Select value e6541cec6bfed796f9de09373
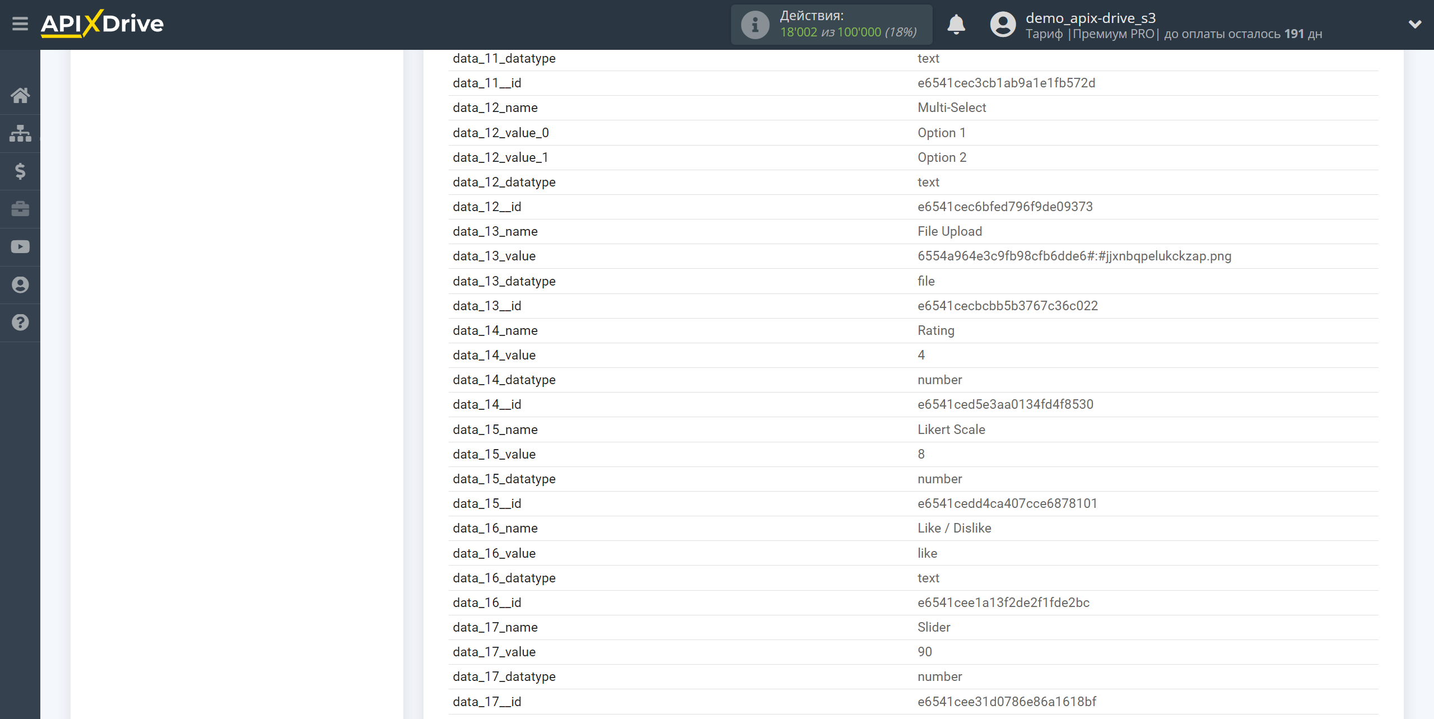Image resolution: width=1434 pixels, height=719 pixels. 1005,207
